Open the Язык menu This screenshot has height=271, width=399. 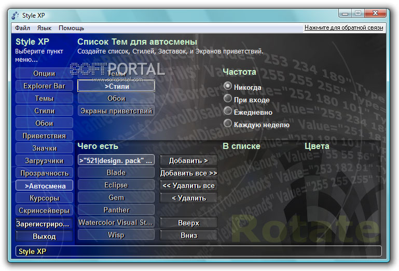(44, 28)
